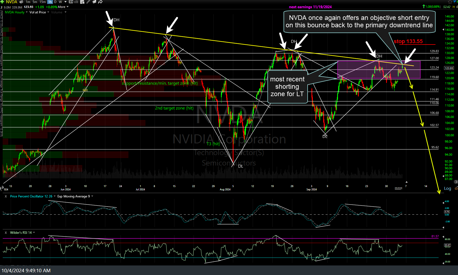Click the copy pages icon
This screenshot has width=458, height=275.
[x=94, y=2]
